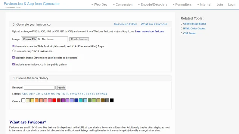The width and height of the screenshot is (239, 134).
Task: Pick the yellow color swatch
Action: point(32,100)
